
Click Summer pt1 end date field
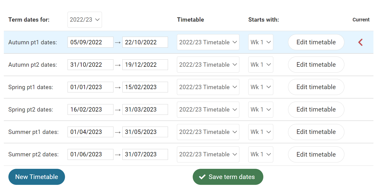(x=145, y=132)
